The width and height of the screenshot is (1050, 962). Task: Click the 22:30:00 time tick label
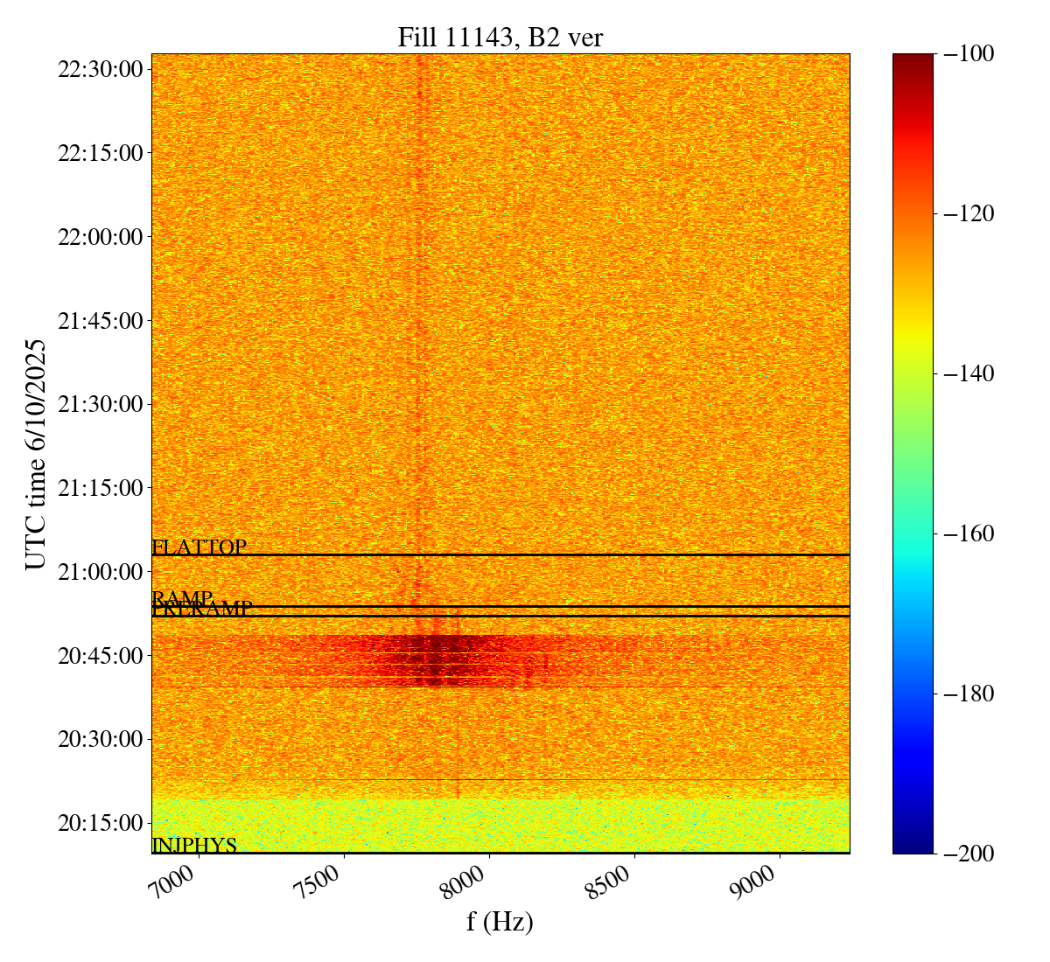point(100,69)
